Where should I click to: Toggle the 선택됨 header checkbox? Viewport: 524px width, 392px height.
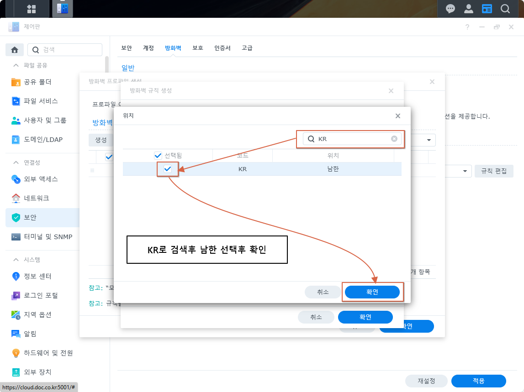tap(158, 156)
